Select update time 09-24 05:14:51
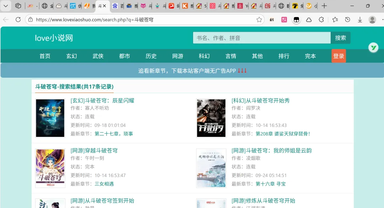 coord(271,175)
